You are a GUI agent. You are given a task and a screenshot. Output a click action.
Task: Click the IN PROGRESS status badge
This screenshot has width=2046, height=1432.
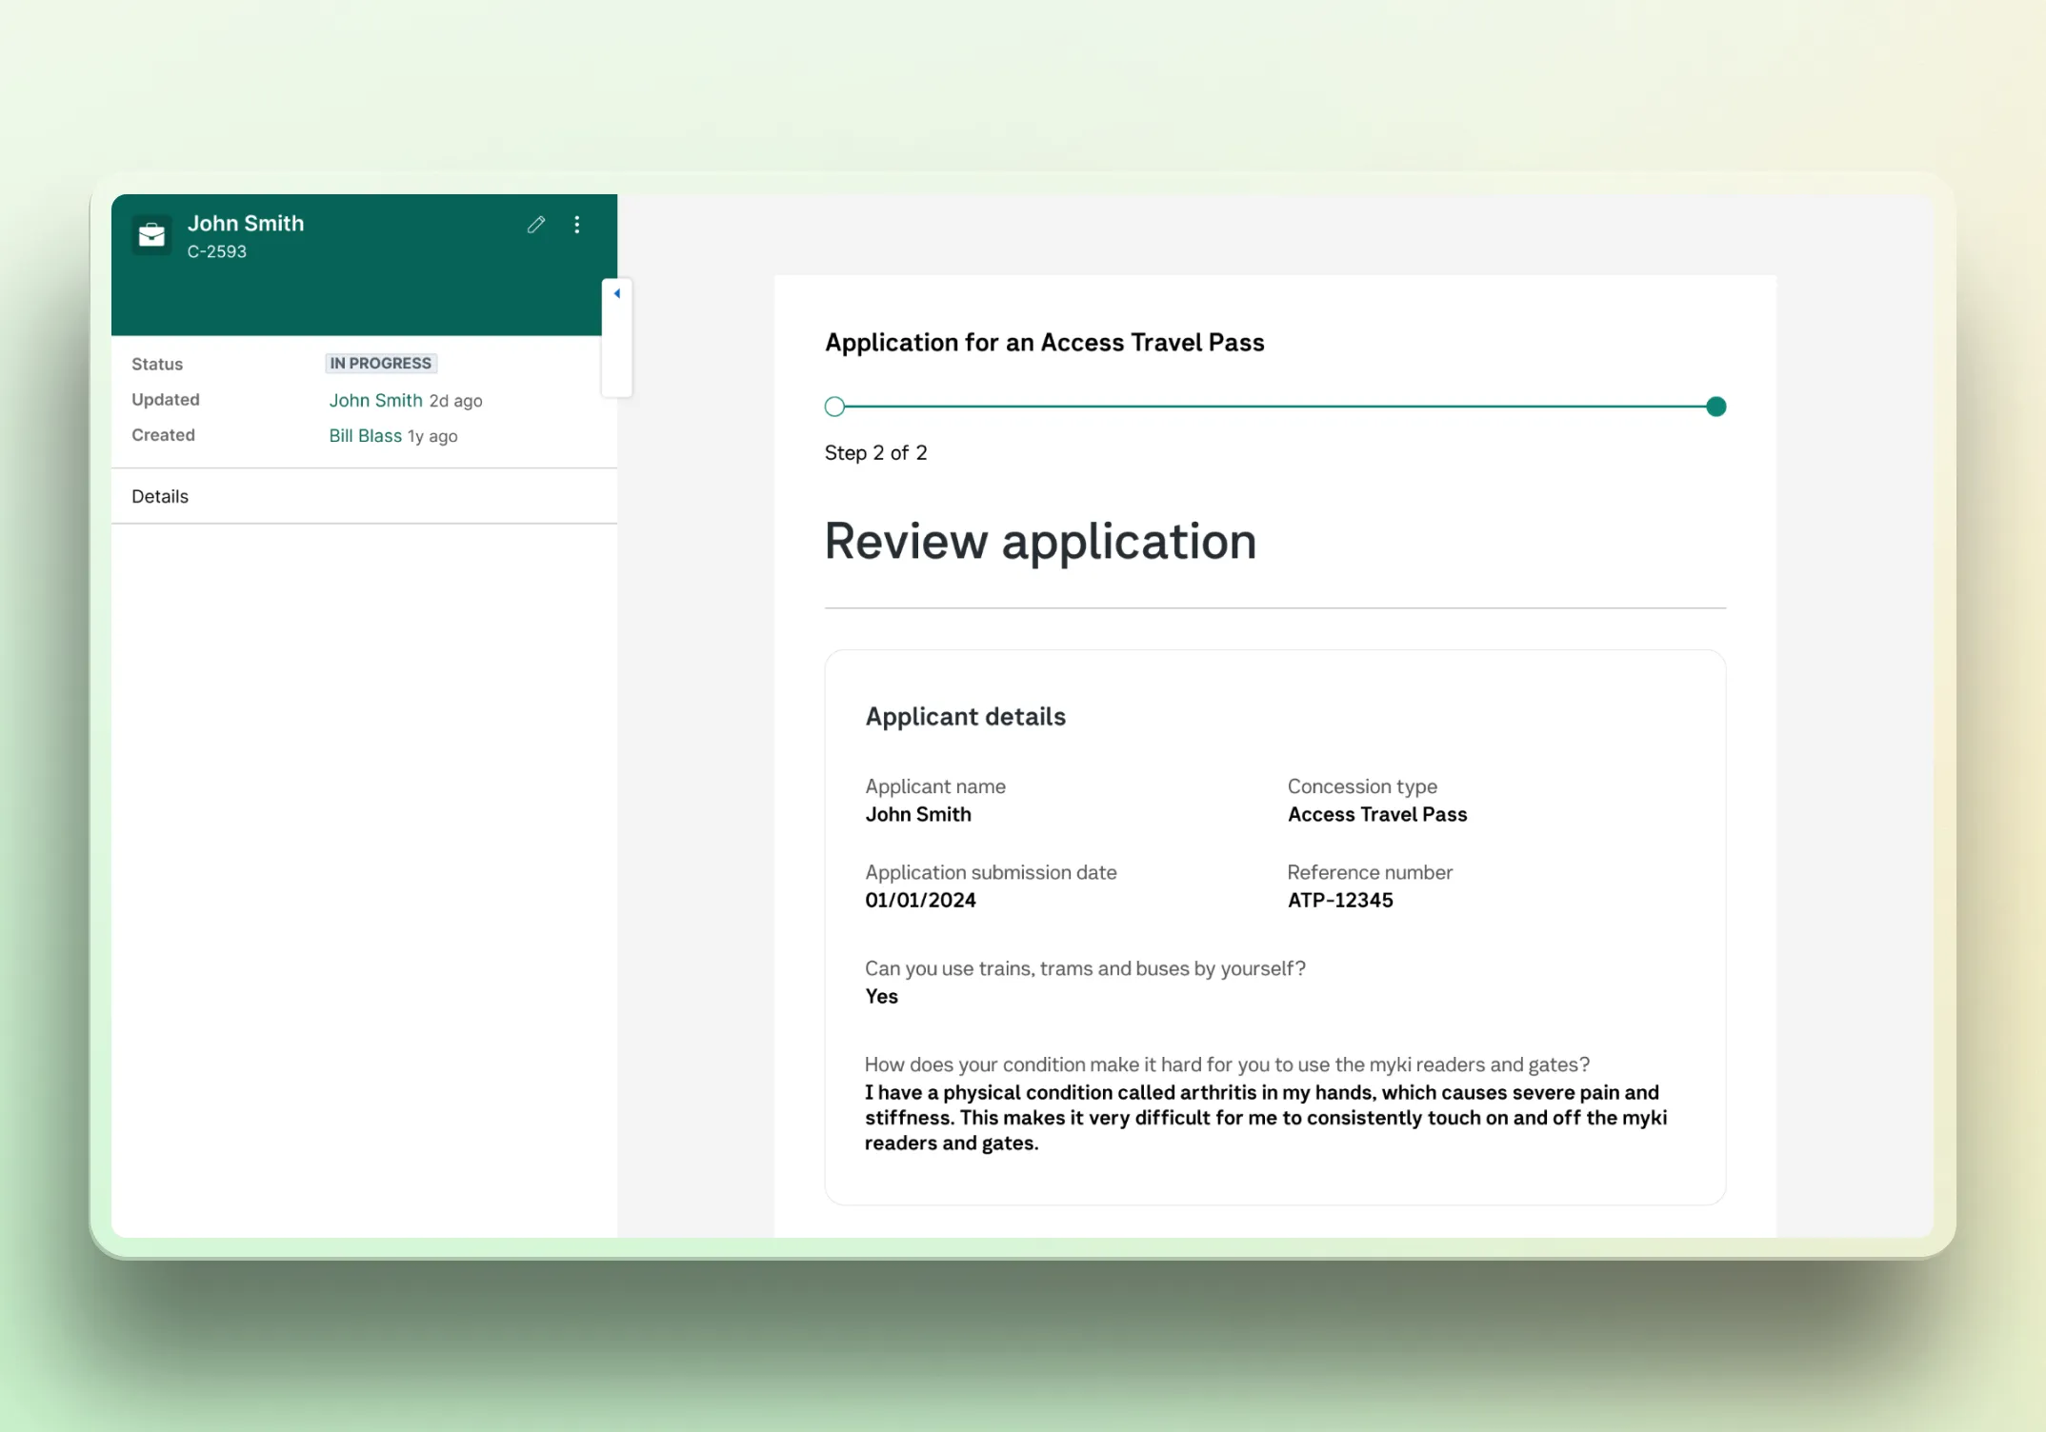(x=380, y=364)
